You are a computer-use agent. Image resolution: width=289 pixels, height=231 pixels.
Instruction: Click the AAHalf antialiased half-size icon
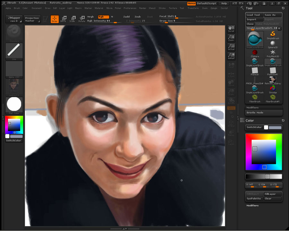point(231,56)
